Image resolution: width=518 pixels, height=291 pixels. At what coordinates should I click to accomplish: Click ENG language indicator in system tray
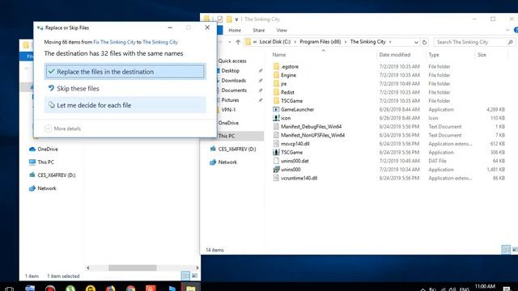pyautogui.click(x=464, y=289)
